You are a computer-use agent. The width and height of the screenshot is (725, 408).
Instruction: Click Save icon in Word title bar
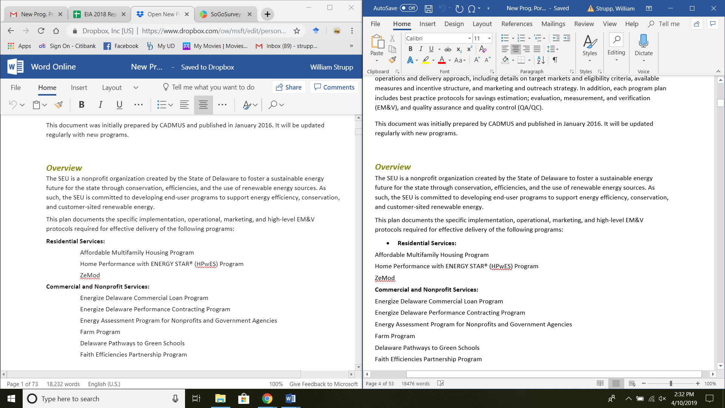(x=429, y=8)
